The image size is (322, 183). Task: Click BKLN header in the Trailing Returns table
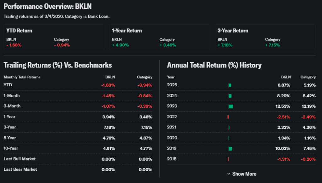tap(110, 77)
